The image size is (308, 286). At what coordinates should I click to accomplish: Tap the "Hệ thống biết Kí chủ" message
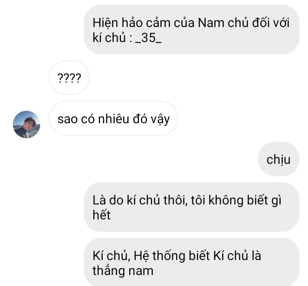pos(192,262)
